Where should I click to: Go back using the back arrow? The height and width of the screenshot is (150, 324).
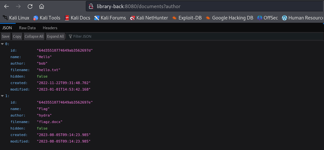(x=7, y=6)
